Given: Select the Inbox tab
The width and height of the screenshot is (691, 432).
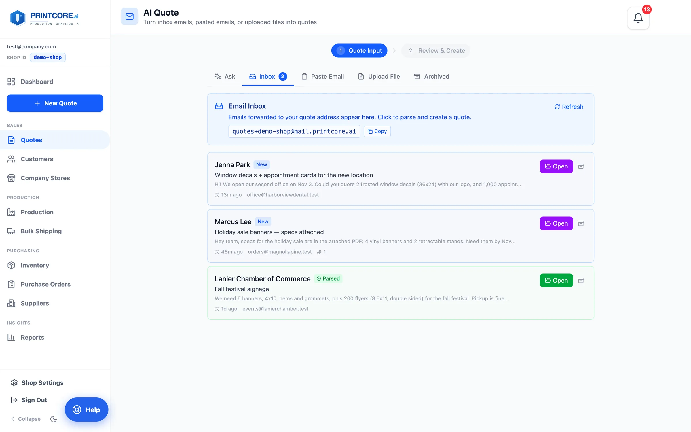Looking at the screenshot, I should (x=268, y=76).
